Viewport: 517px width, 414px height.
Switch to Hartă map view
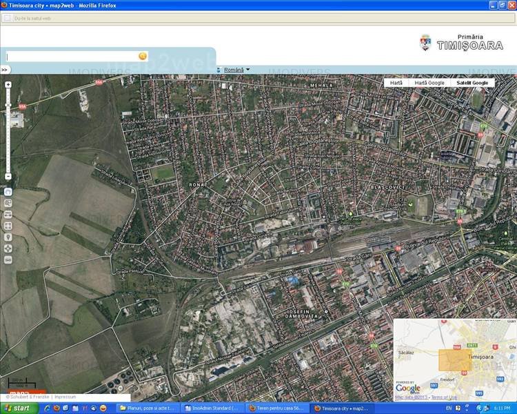pyautogui.click(x=396, y=83)
